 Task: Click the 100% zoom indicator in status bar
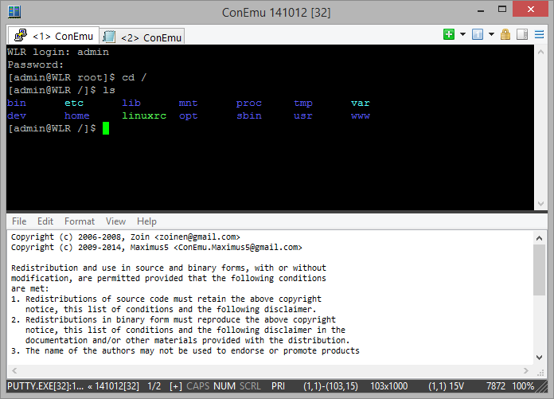(524, 386)
